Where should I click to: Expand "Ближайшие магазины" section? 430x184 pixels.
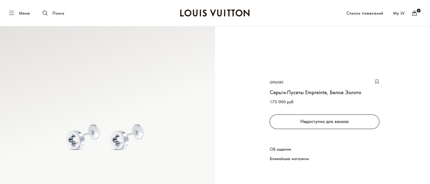click(289, 159)
